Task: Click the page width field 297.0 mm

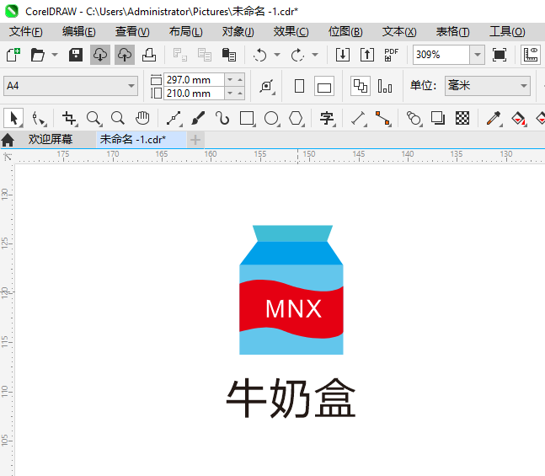Action: [x=194, y=80]
